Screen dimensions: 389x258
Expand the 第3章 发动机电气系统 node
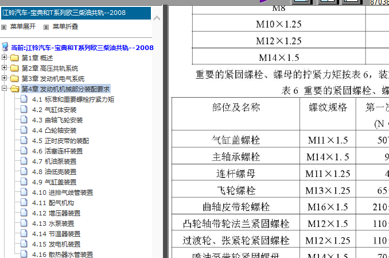pyautogui.click(x=4, y=78)
